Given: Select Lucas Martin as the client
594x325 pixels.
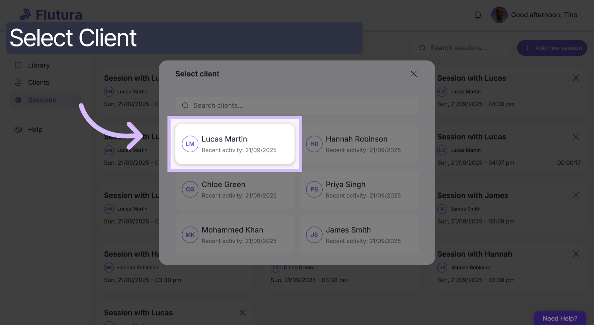Looking at the screenshot, I should (x=235, y=144).
